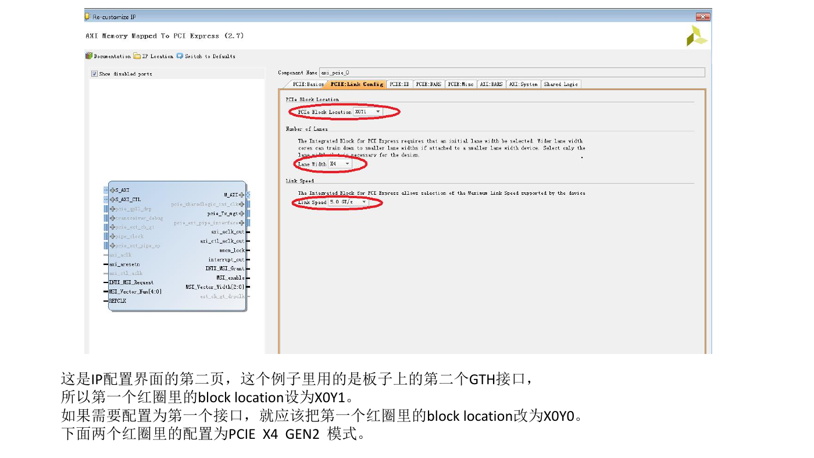Open the IP Location folder icon
814x458 pixels.
pos(137,56)
